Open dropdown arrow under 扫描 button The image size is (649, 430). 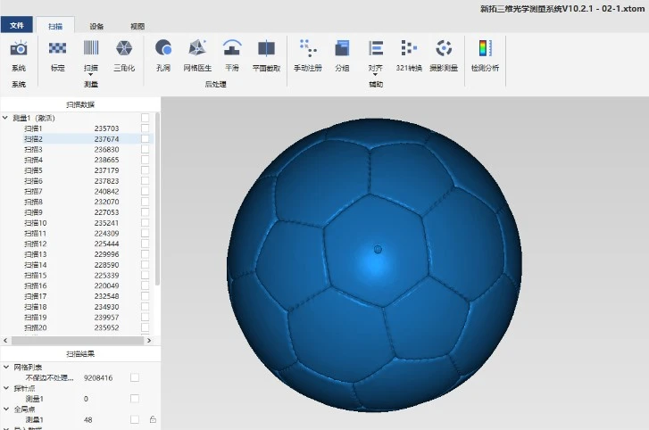point(91,75)
